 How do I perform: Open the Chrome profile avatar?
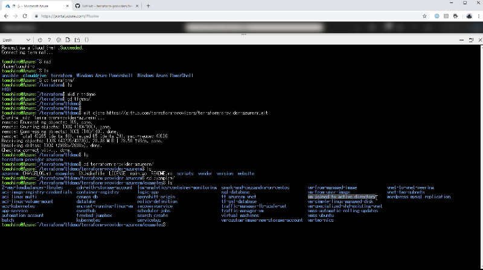469,16
